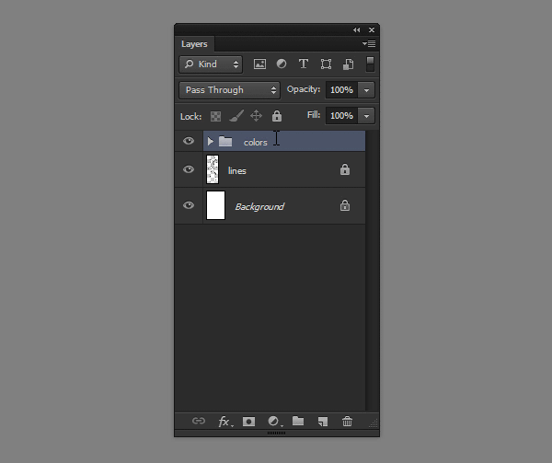The width and height of the screenshot is (552, 463).
Task: Click the pixel layer filter icon
Action: (x=259, y=64)
